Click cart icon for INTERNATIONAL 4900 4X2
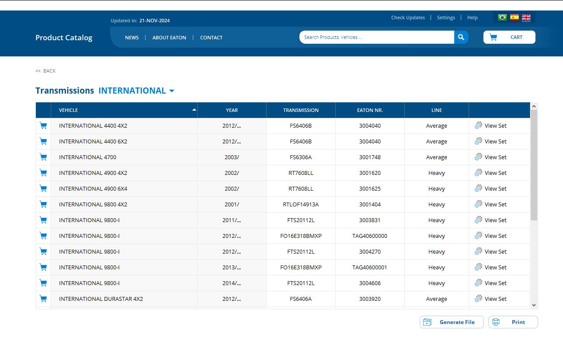The width and height of the screenshot is (563, 352). coord(43,173)
